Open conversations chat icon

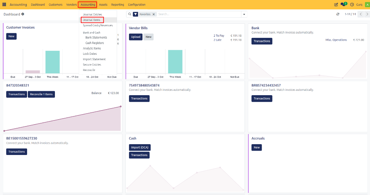343,4
